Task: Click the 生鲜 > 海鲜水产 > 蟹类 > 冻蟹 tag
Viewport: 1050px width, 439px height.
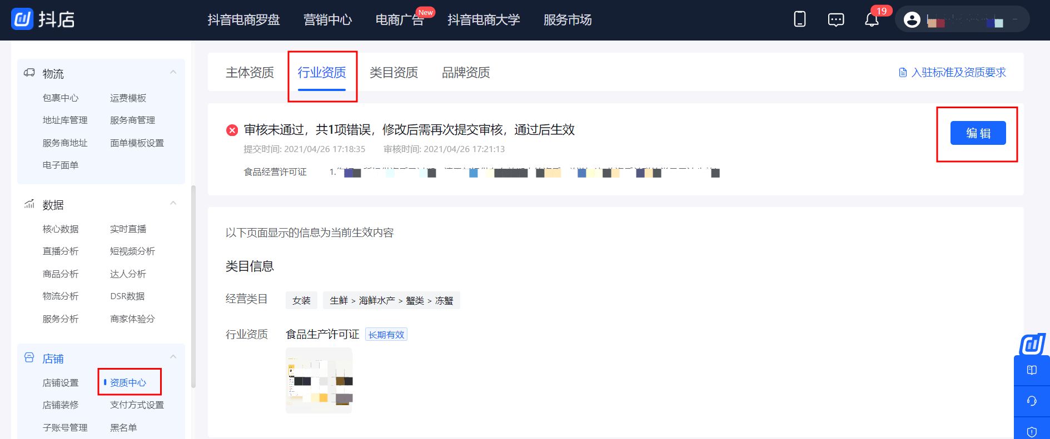Action: click(391, 300)
